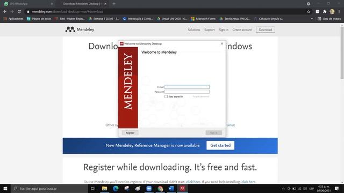Open File Explorer from the taskbar
344x193 pixels.
[x=105, y=188]
